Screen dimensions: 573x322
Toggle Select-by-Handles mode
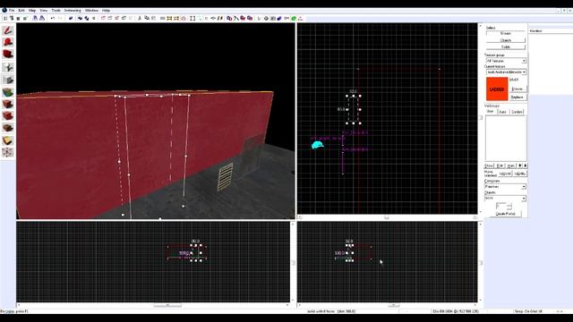point(192,18)
